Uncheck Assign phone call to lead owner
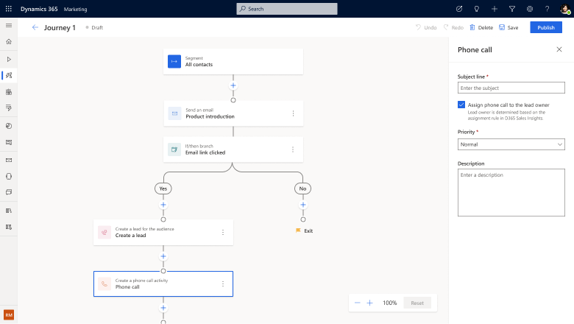 [x=461, y=105]
